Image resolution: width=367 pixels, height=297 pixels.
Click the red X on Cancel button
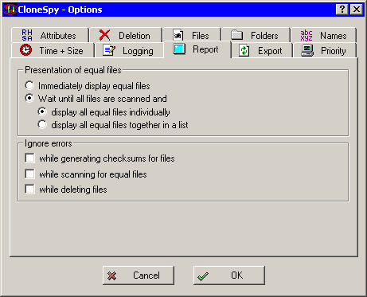112,276
